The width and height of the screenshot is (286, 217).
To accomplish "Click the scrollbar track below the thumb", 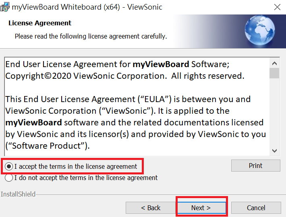I will (x=274, y=112).
